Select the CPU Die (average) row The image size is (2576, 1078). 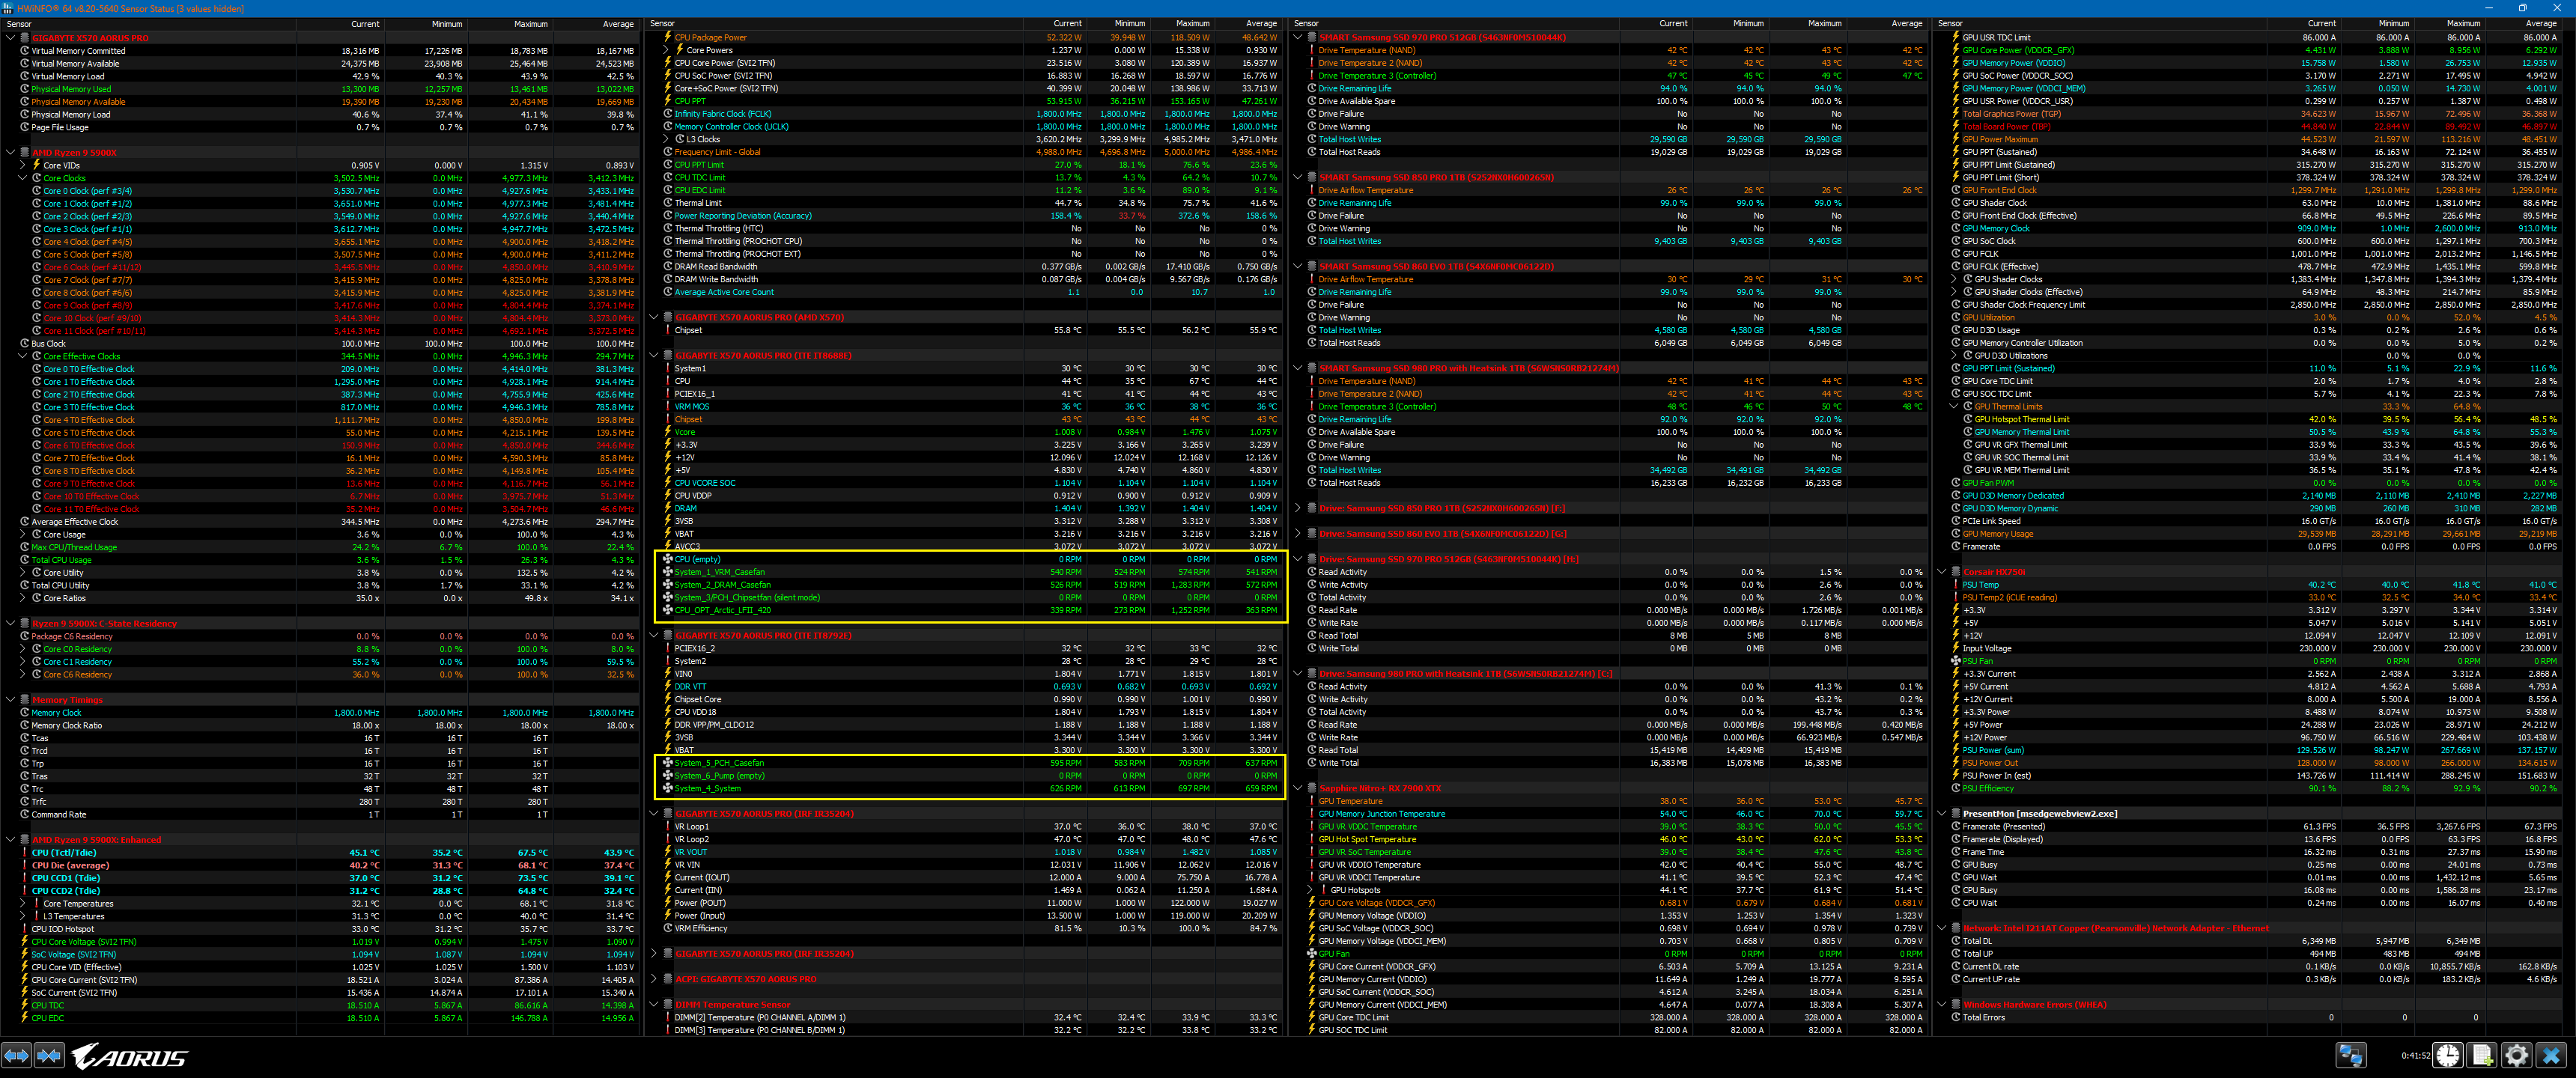(x=322, y=865)
